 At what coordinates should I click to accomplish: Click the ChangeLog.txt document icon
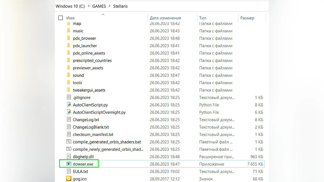tap(69, 119)
